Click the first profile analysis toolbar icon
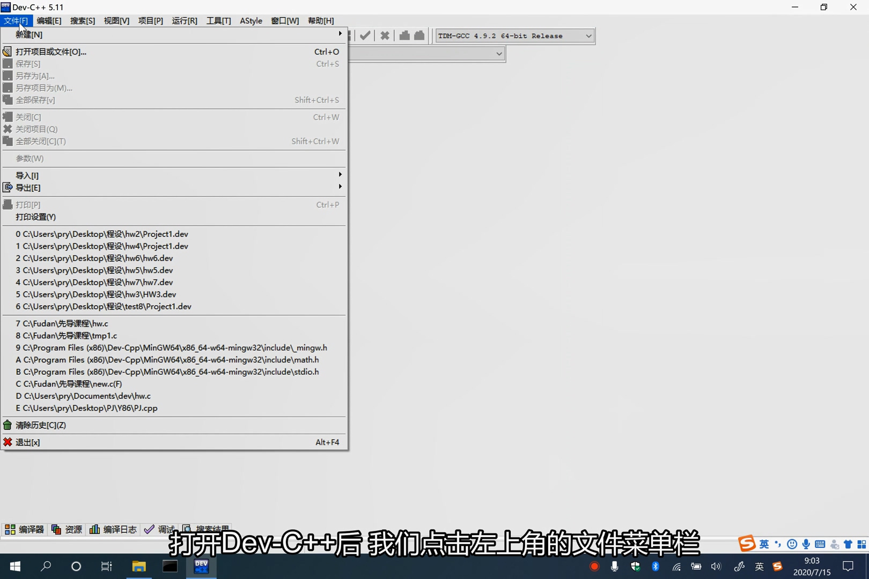The width and height of the screenshot is (869, 579). click(x=404, y=35)
